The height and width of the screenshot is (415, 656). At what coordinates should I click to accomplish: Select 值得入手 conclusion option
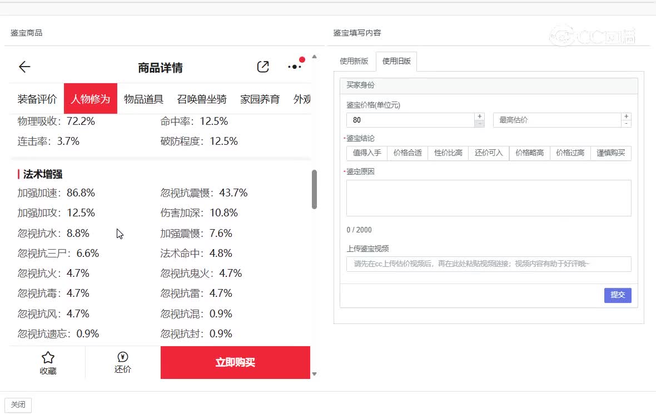click(367, 153)
